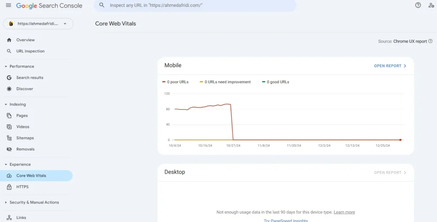Open the hamburger main menu
This screenshot has height=222, width=437.
coord(9,6)
